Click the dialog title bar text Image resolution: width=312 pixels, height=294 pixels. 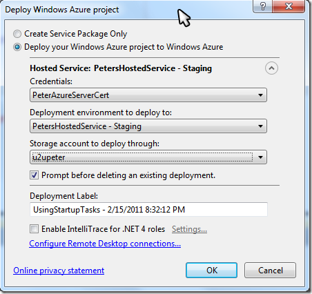(62, 10)
